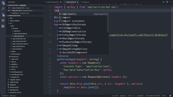The image size is (173, 97).
Task: Click the open changes icon in editor title
Action: tap(163, 2)
